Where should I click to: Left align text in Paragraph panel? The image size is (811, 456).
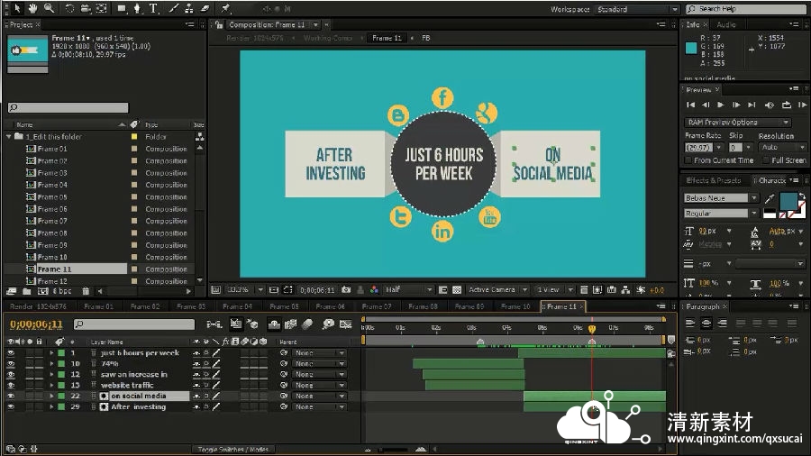point(690,324)
